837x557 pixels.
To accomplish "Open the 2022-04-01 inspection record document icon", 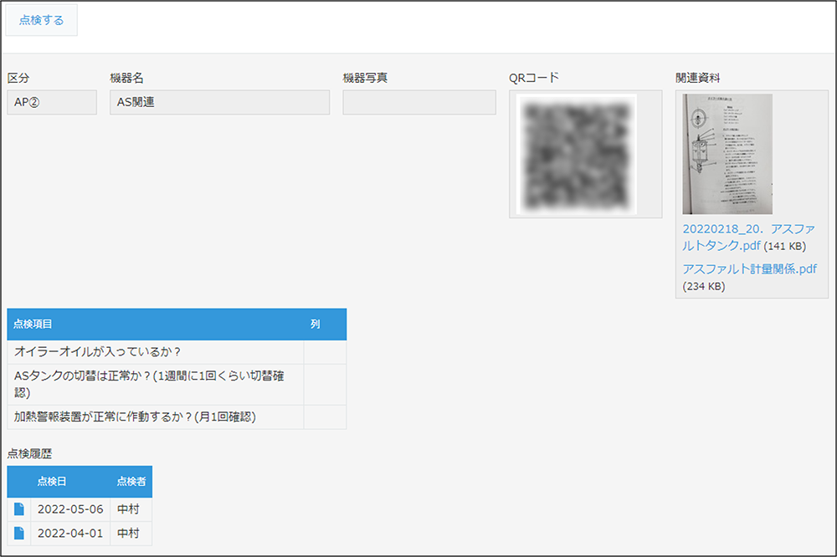I will pos(19,534).
